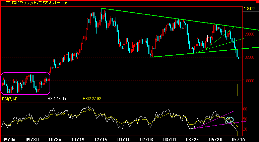Click the RSI1:14.05 value
The height and width of the screenshot is (142, 259).
[x=57, y=99]
